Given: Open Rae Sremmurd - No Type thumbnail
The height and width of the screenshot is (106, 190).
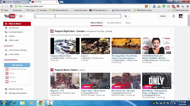Looking at the screenshot, I should coord(126,81).
